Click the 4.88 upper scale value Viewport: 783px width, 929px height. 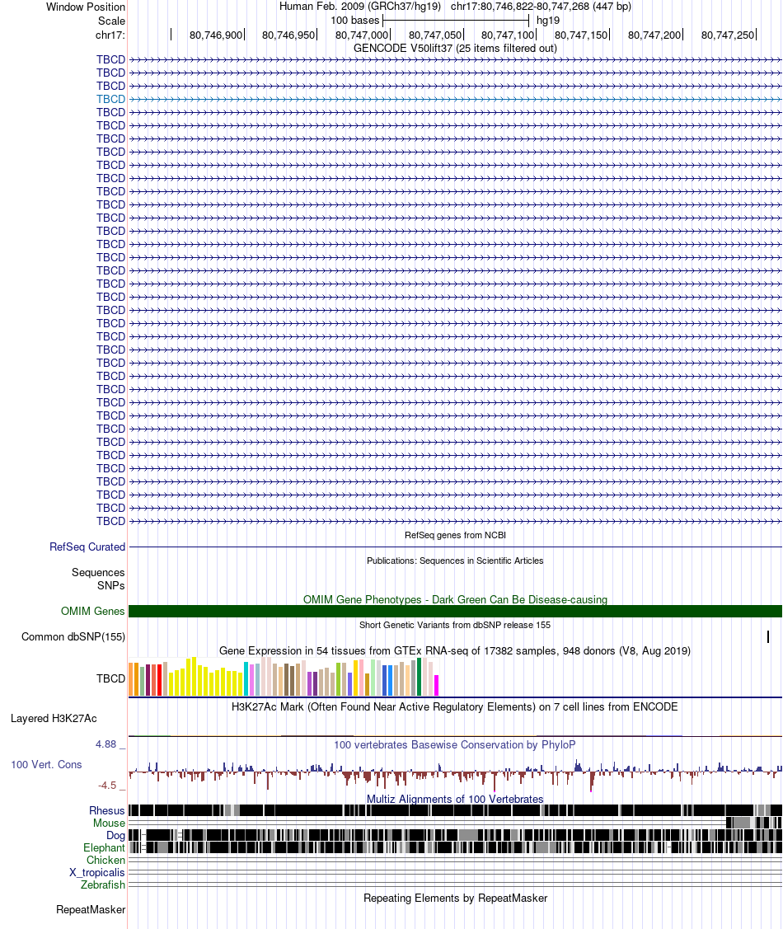point(106,744)
